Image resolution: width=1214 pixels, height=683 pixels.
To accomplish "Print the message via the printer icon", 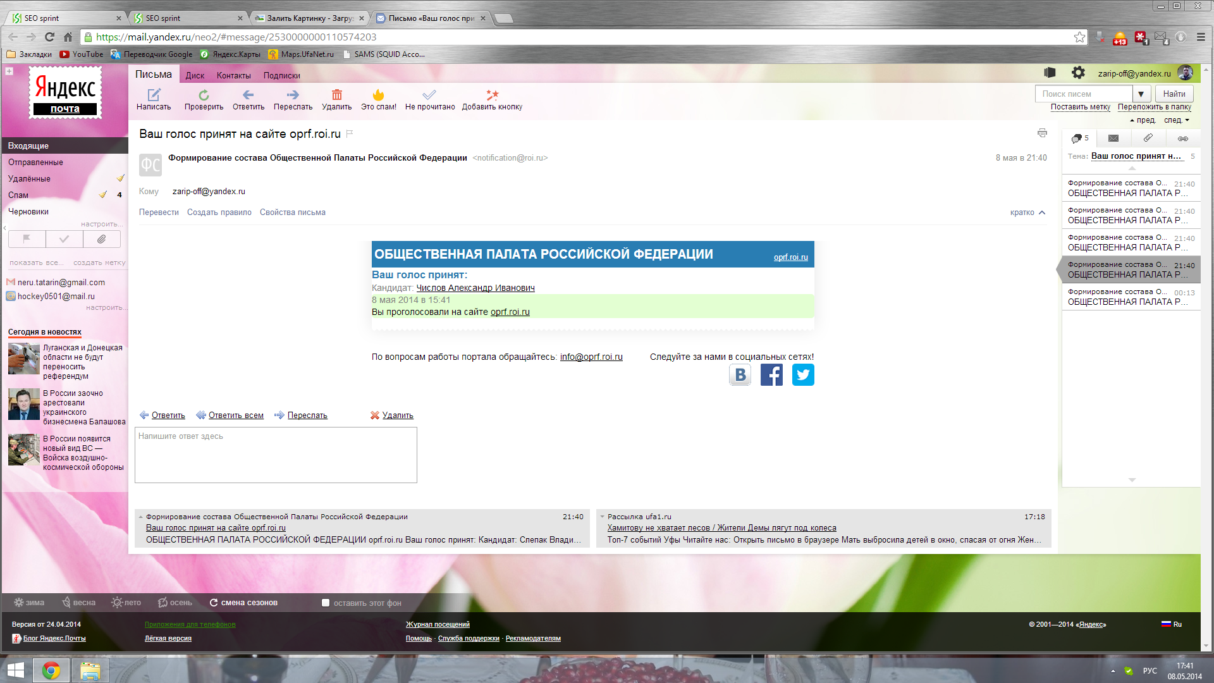I will tap(1042, 133).
